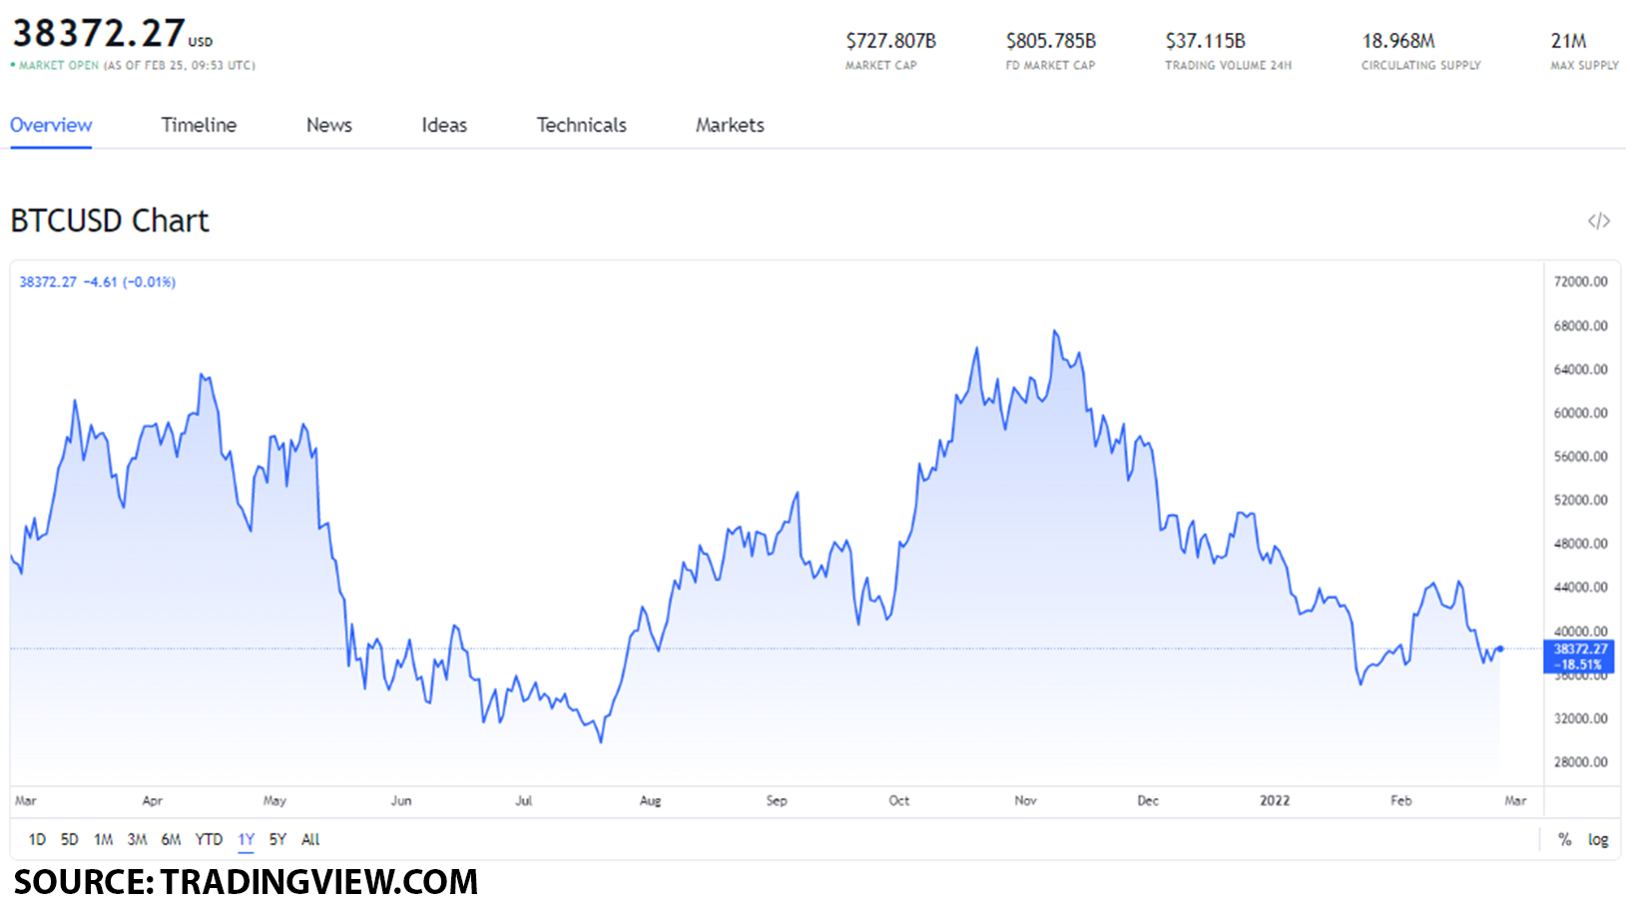View the Technicals tab
1626x907 pixels.
pos(581,125)
